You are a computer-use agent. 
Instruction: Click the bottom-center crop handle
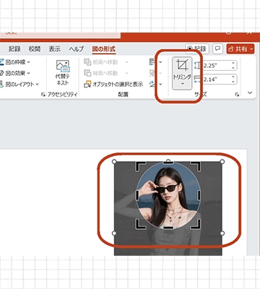(x=168, y=228)
